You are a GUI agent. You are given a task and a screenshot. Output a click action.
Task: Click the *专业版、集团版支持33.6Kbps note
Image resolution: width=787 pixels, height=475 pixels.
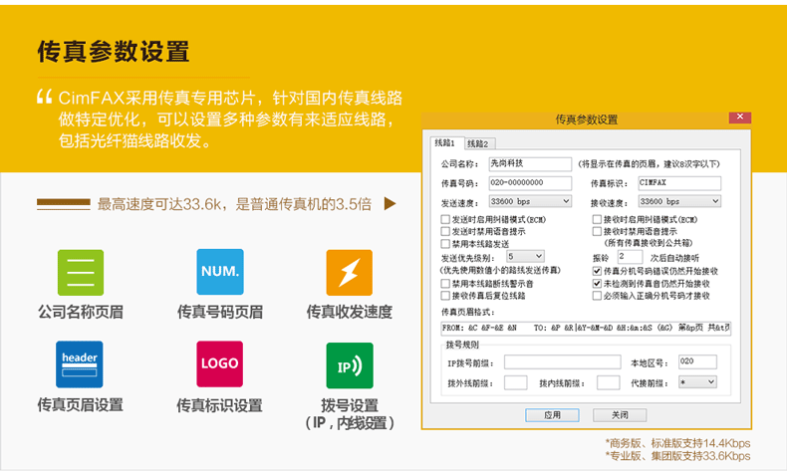[678, 456]
